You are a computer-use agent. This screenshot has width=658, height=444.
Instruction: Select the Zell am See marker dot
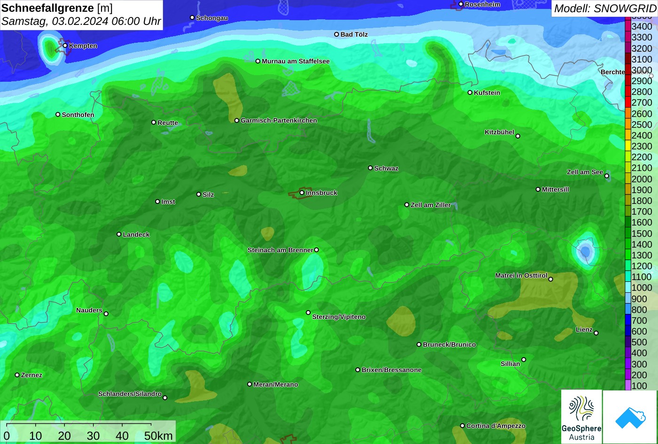[x=607, y=176]
